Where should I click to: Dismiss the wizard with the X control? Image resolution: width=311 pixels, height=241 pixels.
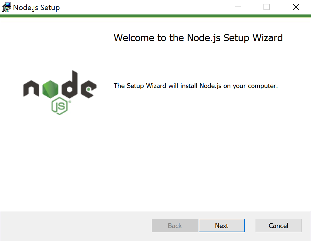(x=296, y=7)
